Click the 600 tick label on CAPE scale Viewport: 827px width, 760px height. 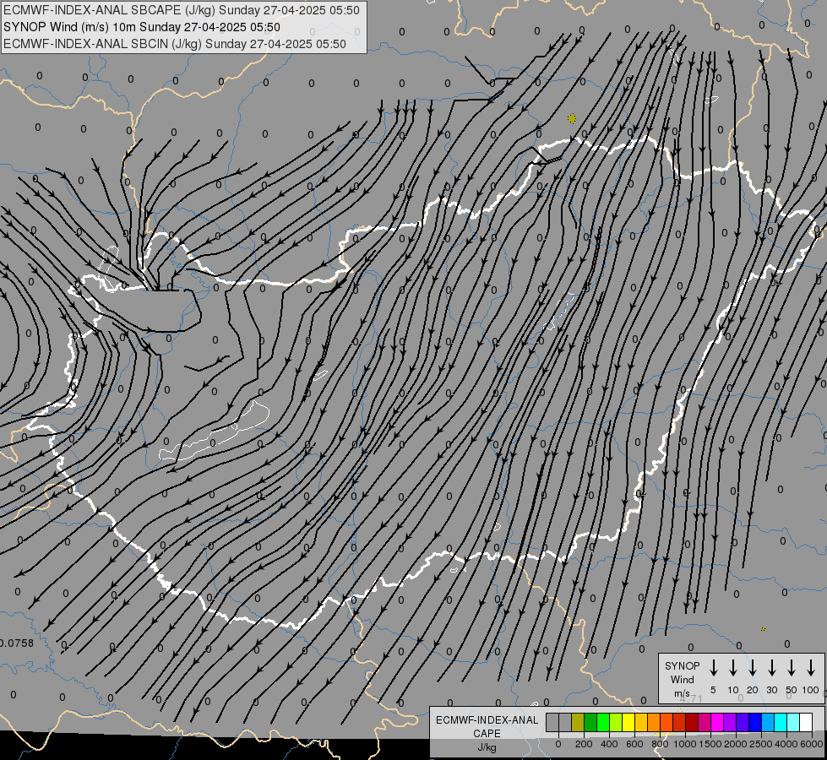[634, 744]
